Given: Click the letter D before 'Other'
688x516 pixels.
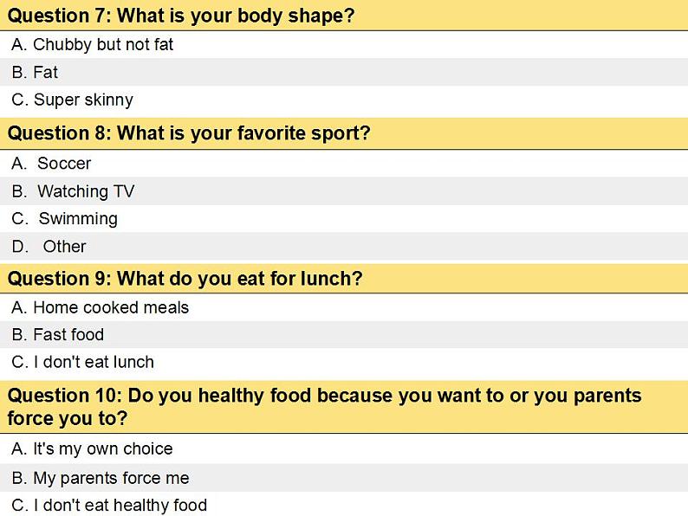Looking at the screenshot, I should point(19,246).
